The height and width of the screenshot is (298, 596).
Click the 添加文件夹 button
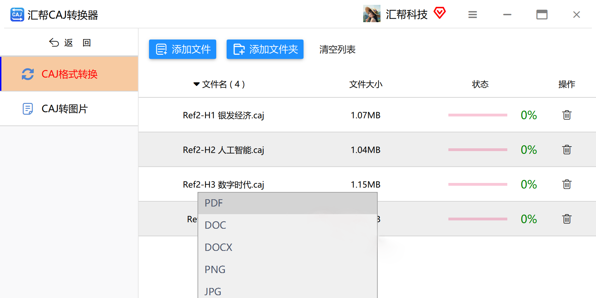[265, 49]
